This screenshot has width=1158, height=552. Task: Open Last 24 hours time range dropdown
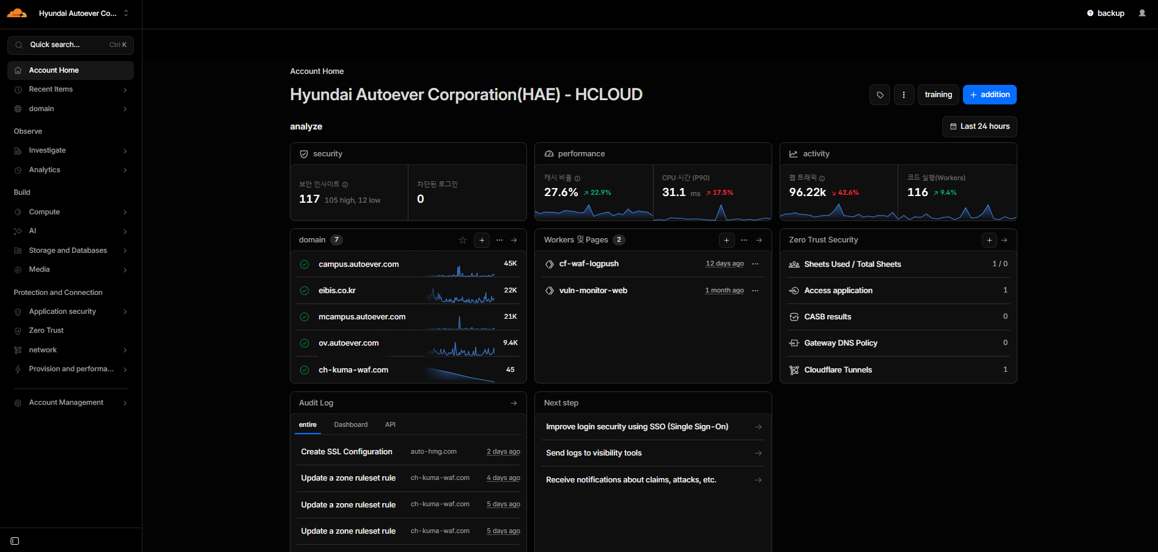point(979,126)
